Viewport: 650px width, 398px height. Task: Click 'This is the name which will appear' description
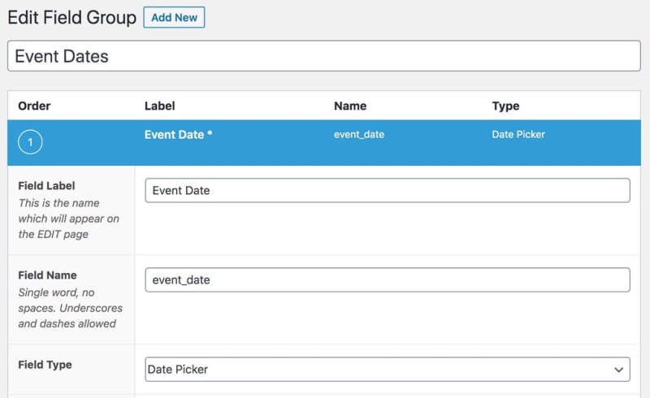[68, 218]
